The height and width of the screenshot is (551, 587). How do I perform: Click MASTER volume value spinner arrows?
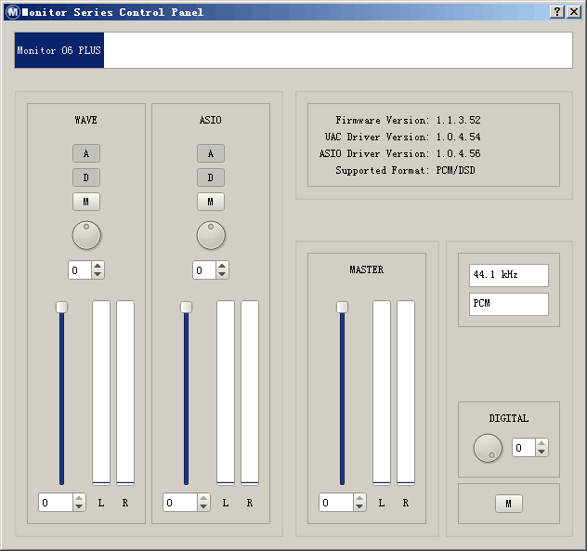(359, 503)
